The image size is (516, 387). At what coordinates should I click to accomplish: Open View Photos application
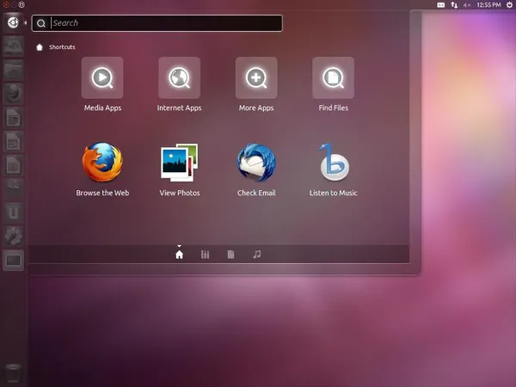[x=180, y=162]
